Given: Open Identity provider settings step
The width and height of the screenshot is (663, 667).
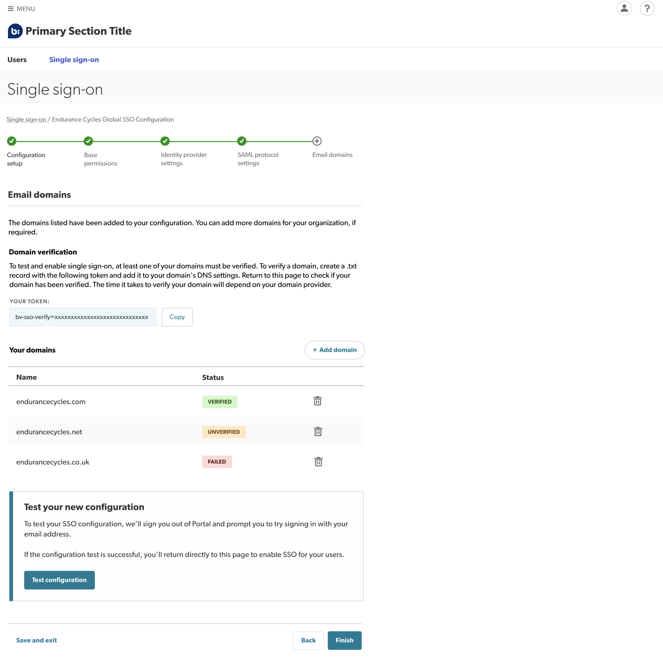Looking at the screenshot, I should pos(165,141).
